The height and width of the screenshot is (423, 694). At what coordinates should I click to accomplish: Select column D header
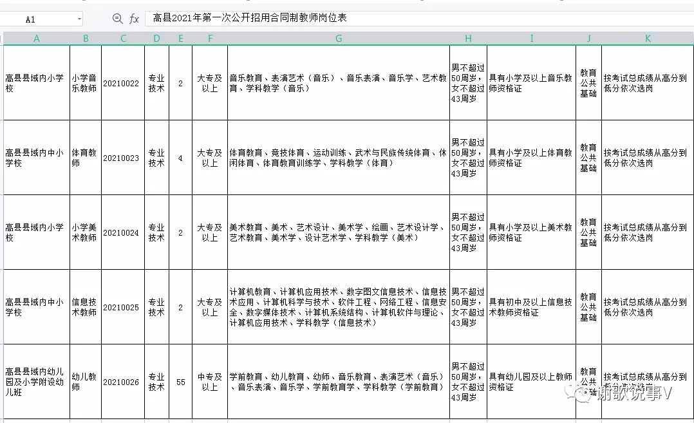point(156,39)
